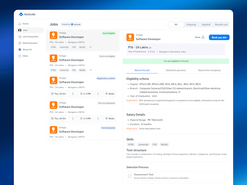Click the Eligibility criteria heading
247x185 pixels.
137,79
